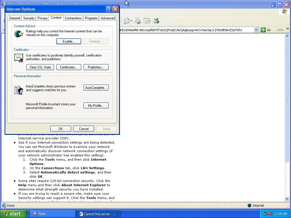Click the Internet zone globe in the status bar
The width and height of the screenshot is (291, 218).
pyautogui.click(x=250, y=206)
